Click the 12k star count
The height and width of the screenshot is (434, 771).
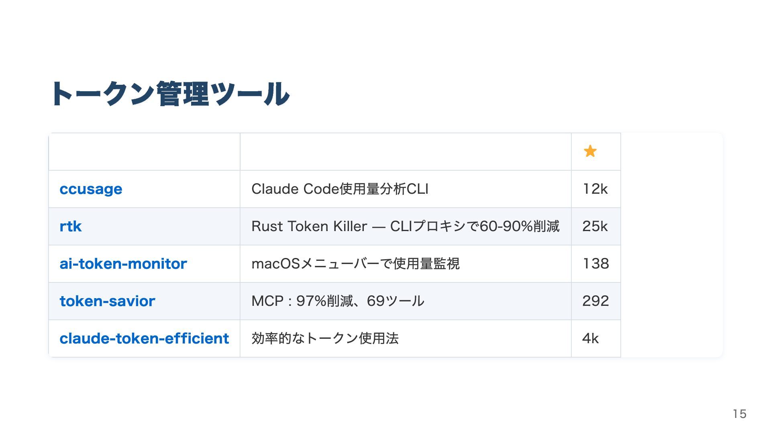point(595,189)
